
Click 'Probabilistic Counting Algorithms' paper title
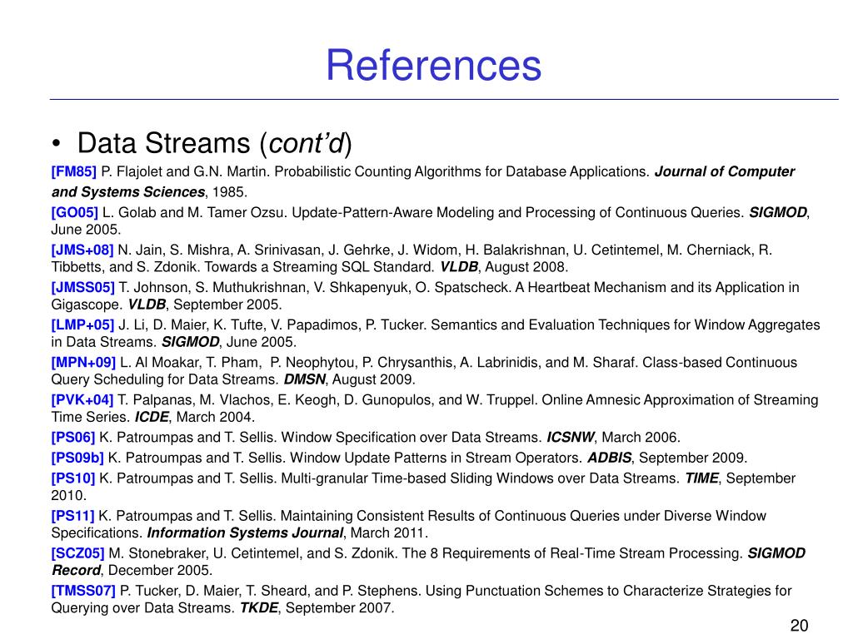click(x=379, y=171)
